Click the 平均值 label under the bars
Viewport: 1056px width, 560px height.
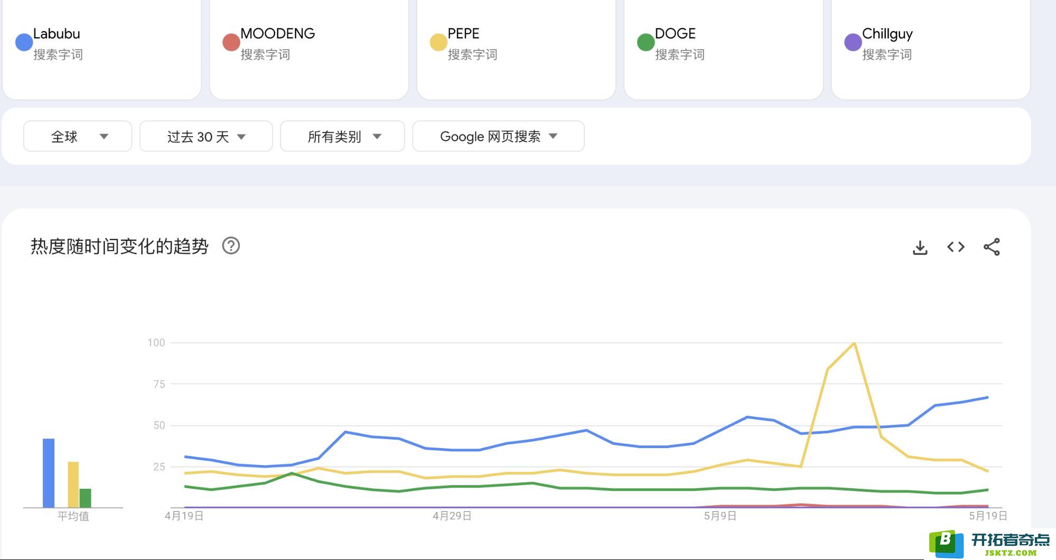pyautogui.click(x=73, y=516)
